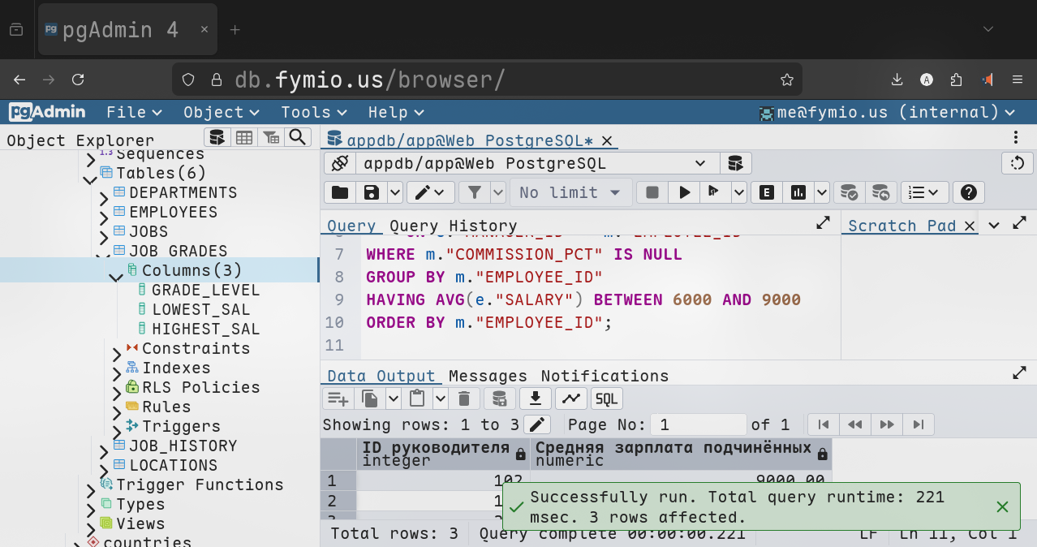Open the Tools menu
Image resolution: width=1037 pixels, height=547 pixels.
313,112
